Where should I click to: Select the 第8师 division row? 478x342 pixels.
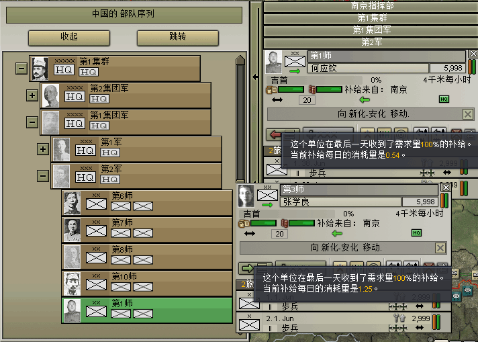tap(147, 257)
